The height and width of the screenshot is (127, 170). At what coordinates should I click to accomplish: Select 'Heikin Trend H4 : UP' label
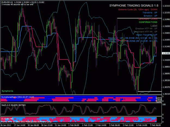[147, 35]
